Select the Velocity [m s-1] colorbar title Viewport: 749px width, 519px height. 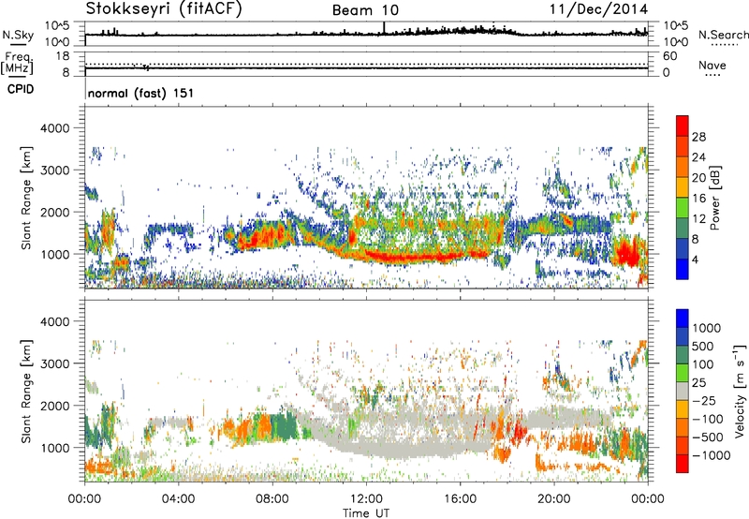pyautogui.click(x=740, y=391)
